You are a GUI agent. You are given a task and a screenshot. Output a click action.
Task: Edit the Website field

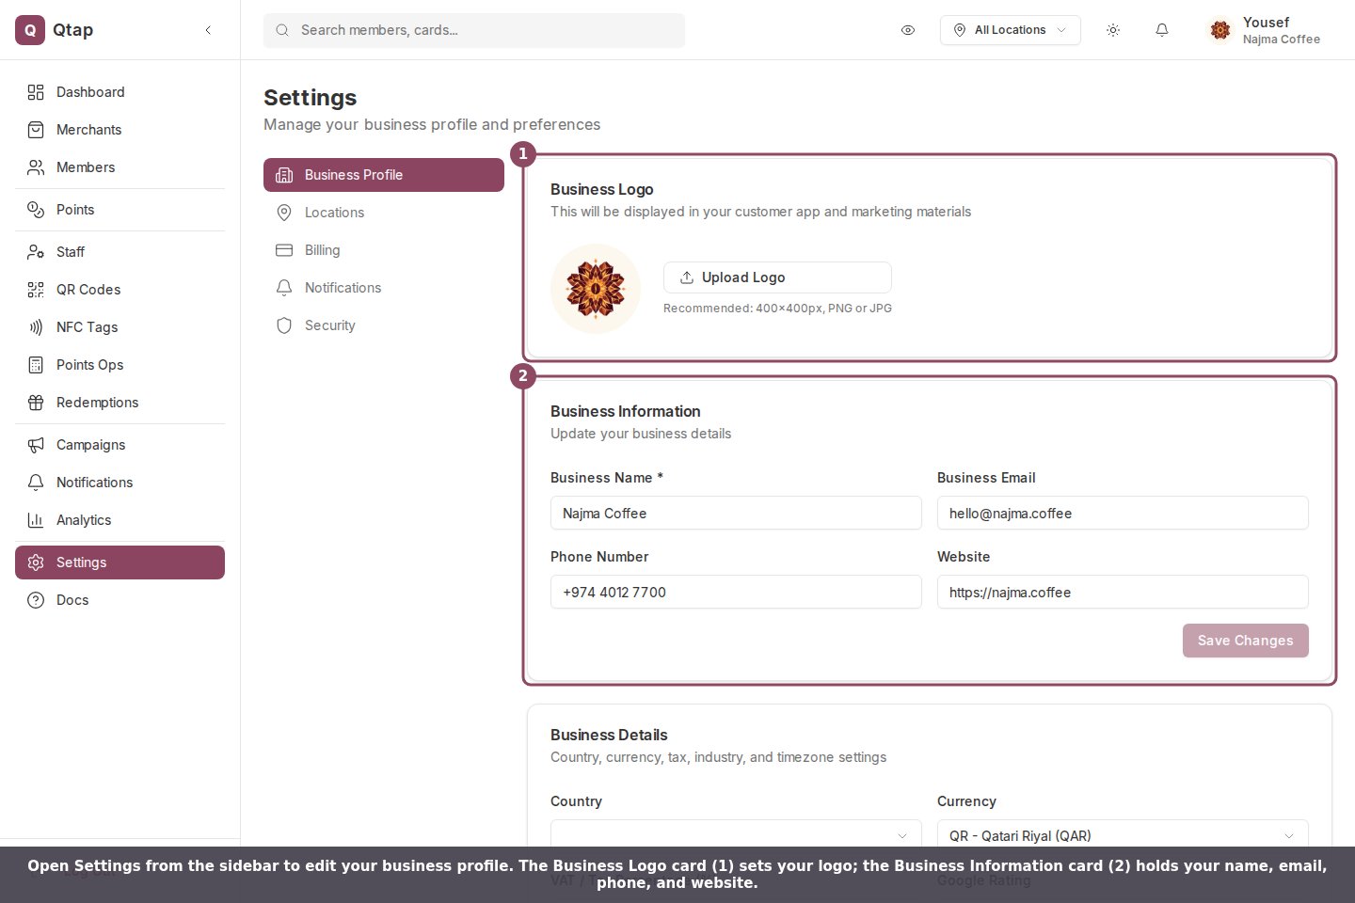pyautogui.click(x=1123, y=592)
